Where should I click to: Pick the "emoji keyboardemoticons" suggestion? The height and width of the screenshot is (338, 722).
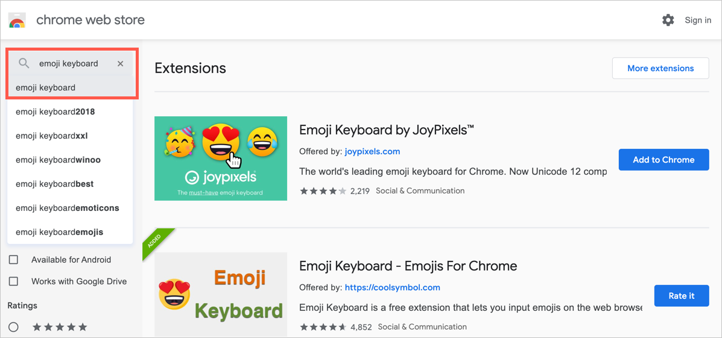pyautogui.click(x=68, y=208)
